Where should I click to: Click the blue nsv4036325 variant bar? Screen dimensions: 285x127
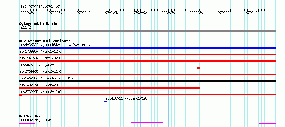coord(147,48)
